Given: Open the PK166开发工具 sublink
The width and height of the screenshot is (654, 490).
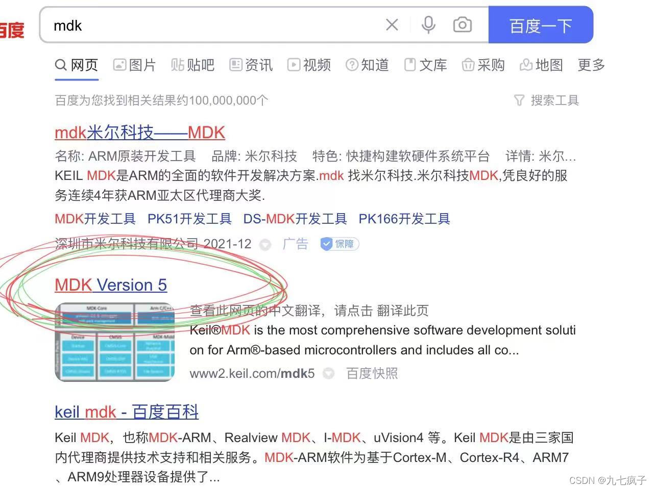Looking at the screenshot, I should coord(404,219).
